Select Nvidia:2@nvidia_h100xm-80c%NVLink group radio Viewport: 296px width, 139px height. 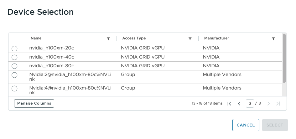coord(14,75)
